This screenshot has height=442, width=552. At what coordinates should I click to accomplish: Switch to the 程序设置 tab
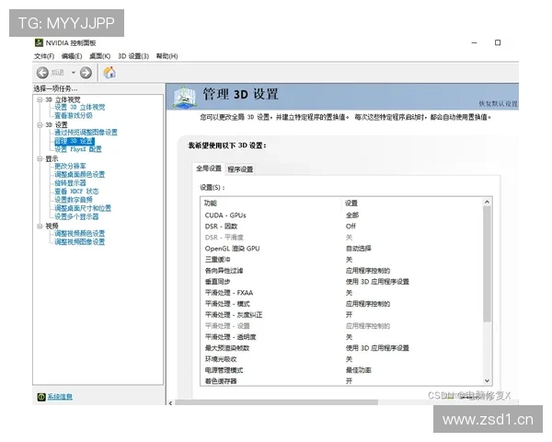tap(240, 169)
